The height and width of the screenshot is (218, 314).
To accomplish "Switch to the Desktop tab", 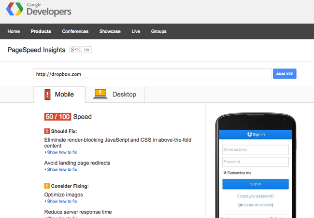I will pyautogui.click(x=115, y=95).
